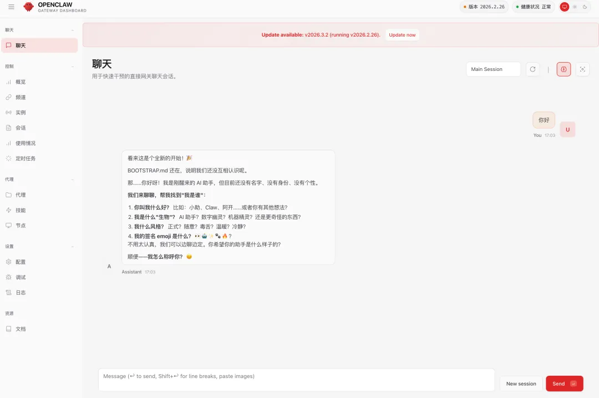Viewport: 599px width, 398px height.
Task: Click the OpenClaw red mascot logo
Action: [29, 7]
